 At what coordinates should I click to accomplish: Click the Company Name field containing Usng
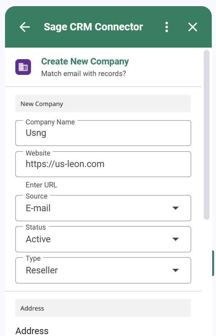[103, 133]
